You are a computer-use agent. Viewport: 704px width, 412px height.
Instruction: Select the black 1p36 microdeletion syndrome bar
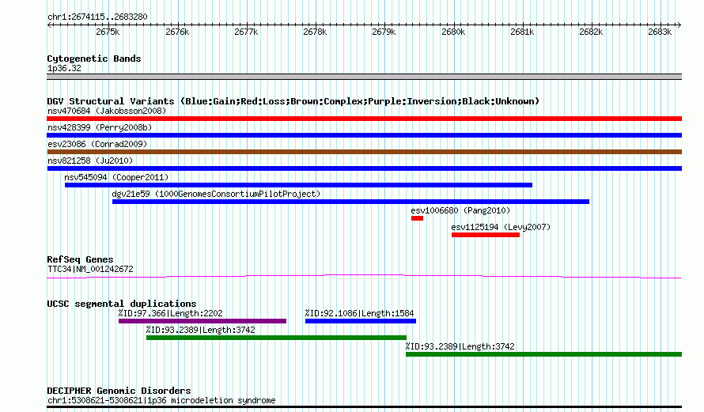tap(364, 407)
